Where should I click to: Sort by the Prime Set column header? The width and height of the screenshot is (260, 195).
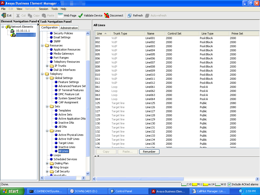(x=244, y=34)
